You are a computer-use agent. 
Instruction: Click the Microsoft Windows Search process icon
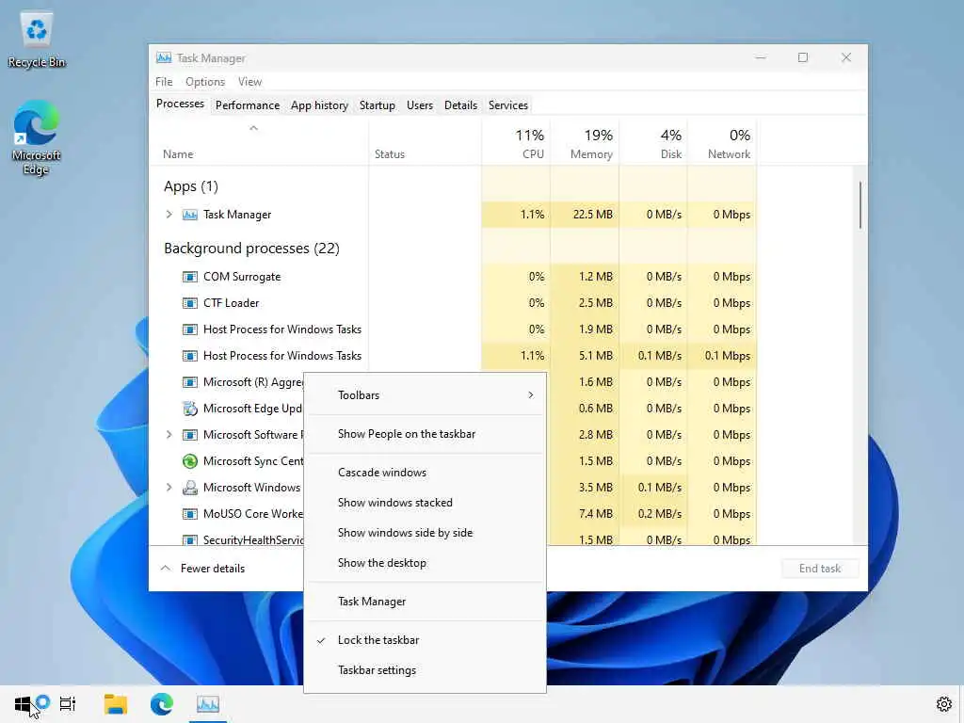click(x=190, y=488)
